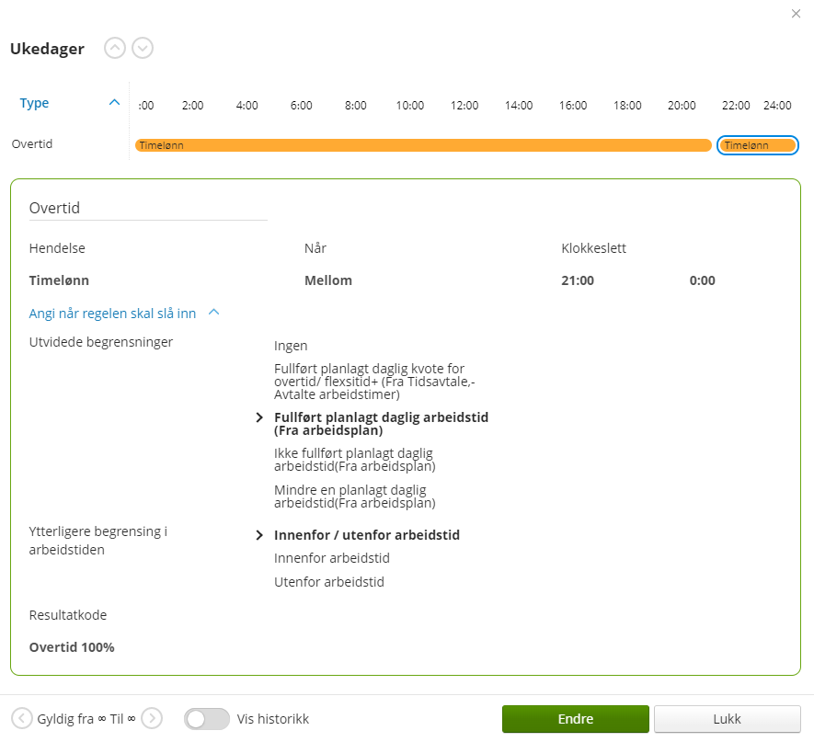Click the next validity period arrow
814x742 pixels.
click(x=152, y=719)
